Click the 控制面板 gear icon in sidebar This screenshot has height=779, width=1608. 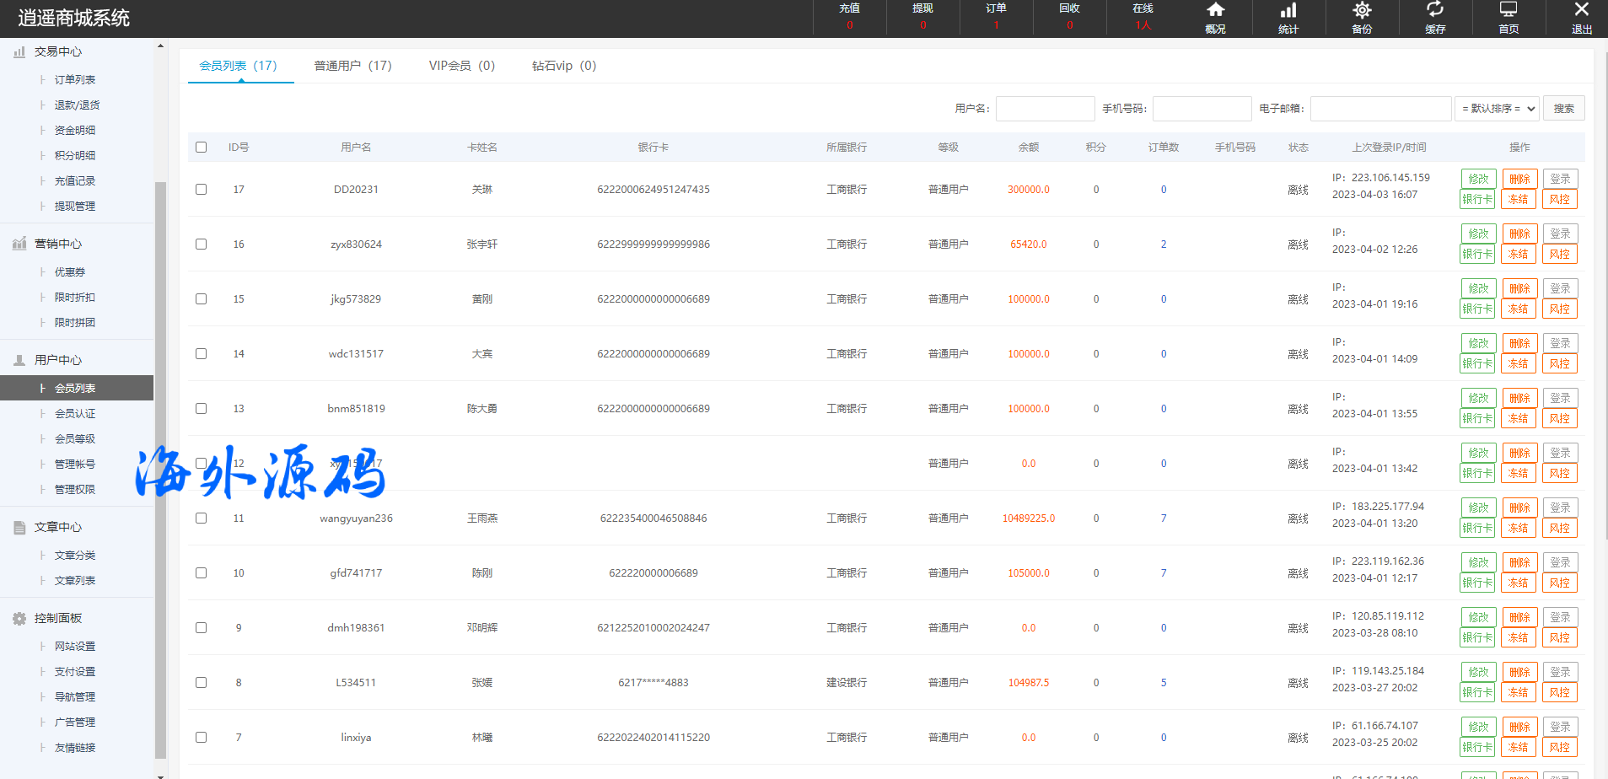click(x=19, y=619)
